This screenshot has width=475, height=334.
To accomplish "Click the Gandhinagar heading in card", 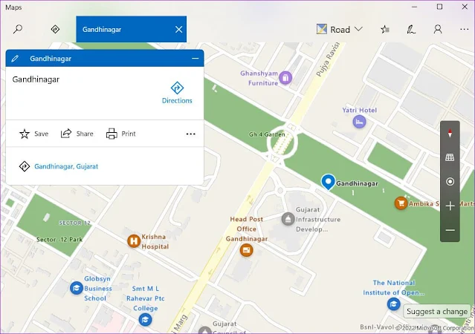I will click(36, 79).
